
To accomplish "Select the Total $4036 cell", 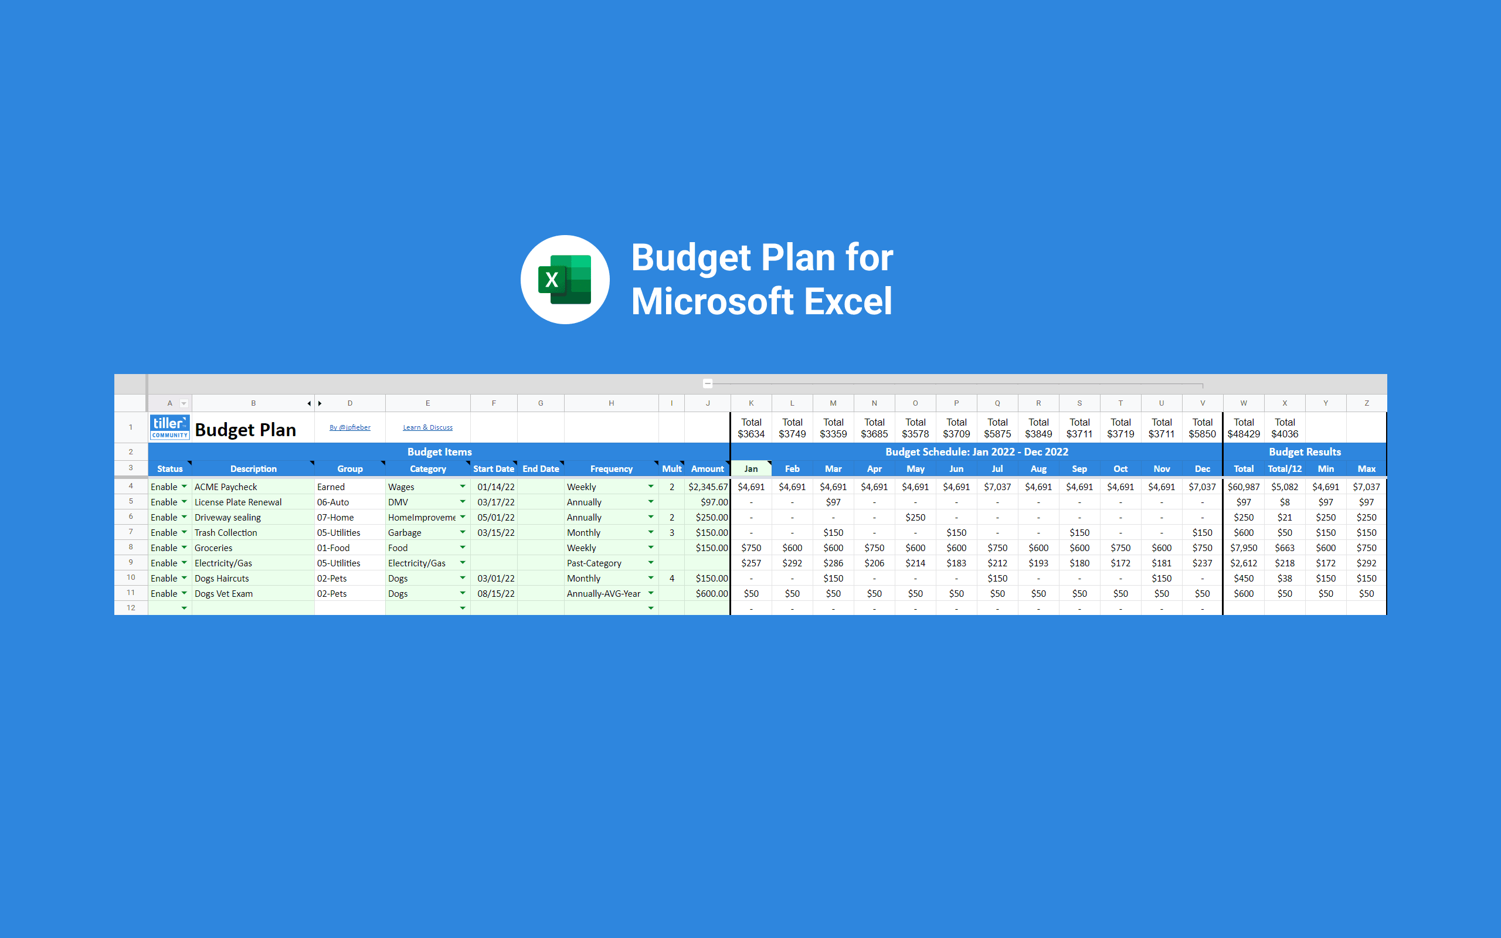I will [x=1285, y=427].
